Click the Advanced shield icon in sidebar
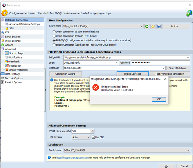 coord(3,49)
